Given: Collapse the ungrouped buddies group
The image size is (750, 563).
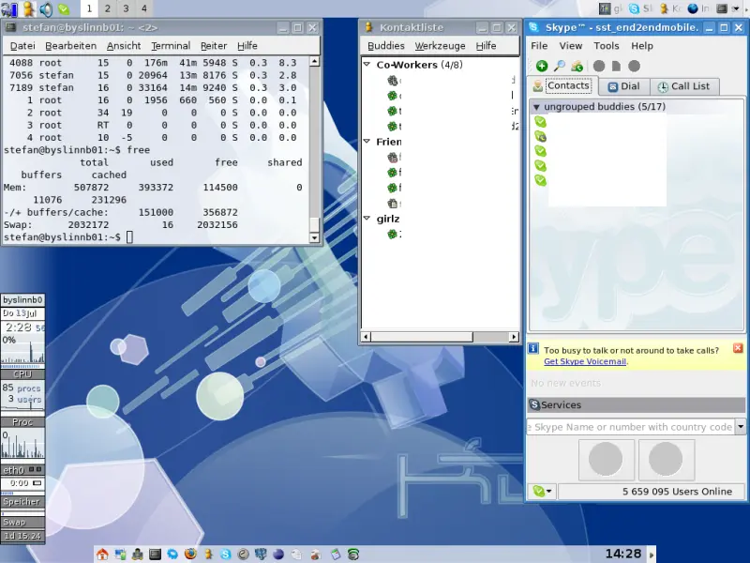Looking at the screenshot, I should [536, 107].
